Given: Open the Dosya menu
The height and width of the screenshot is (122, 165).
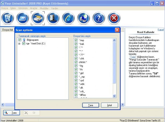Looking at the screenshot, I should [x=5, y=8].
